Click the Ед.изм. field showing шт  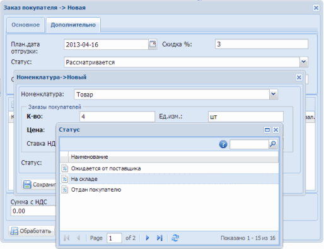coord(246,117)
